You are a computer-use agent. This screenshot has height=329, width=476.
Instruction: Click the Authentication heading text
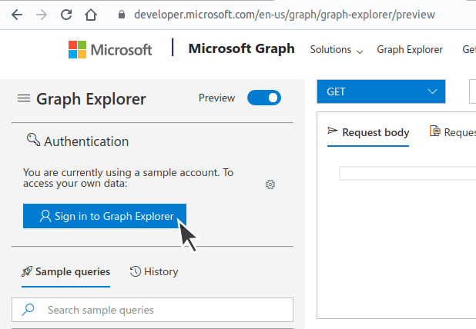[x=86, y=141]
